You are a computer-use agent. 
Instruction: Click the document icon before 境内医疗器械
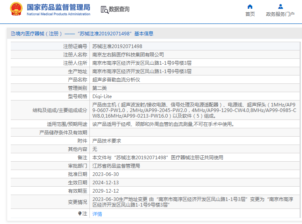[x=13, y=34]
